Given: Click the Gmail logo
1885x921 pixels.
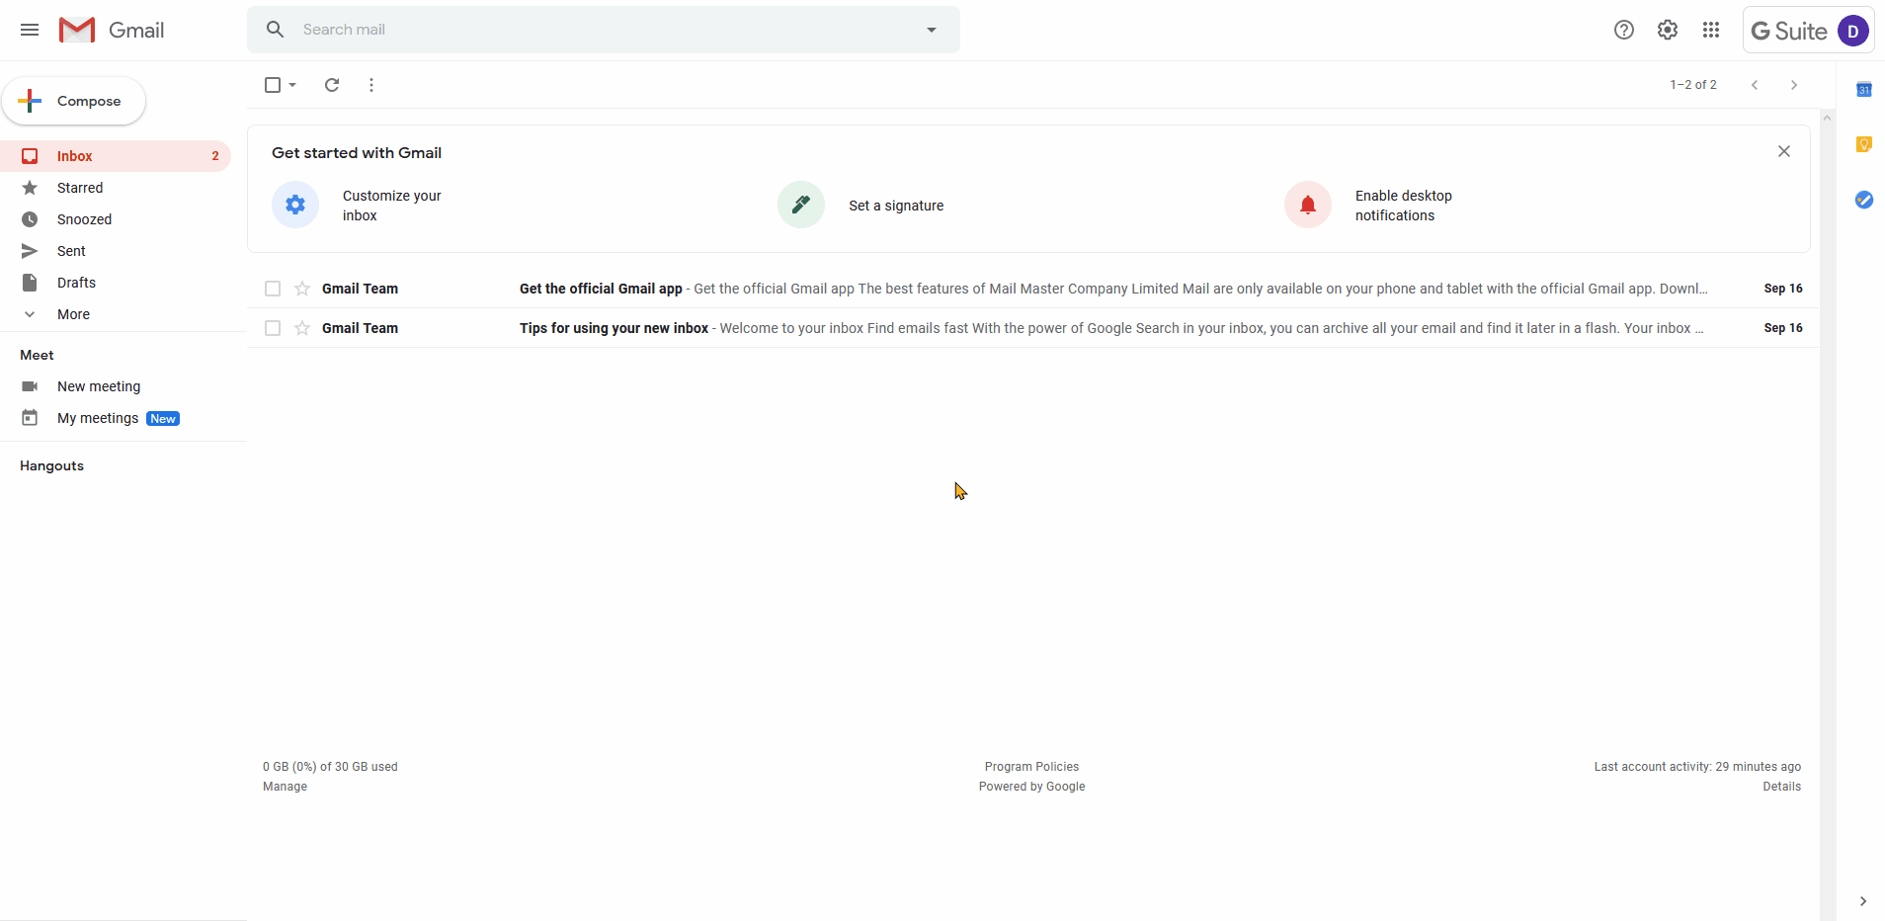Looking at the screenshot, I should [112, 30].
